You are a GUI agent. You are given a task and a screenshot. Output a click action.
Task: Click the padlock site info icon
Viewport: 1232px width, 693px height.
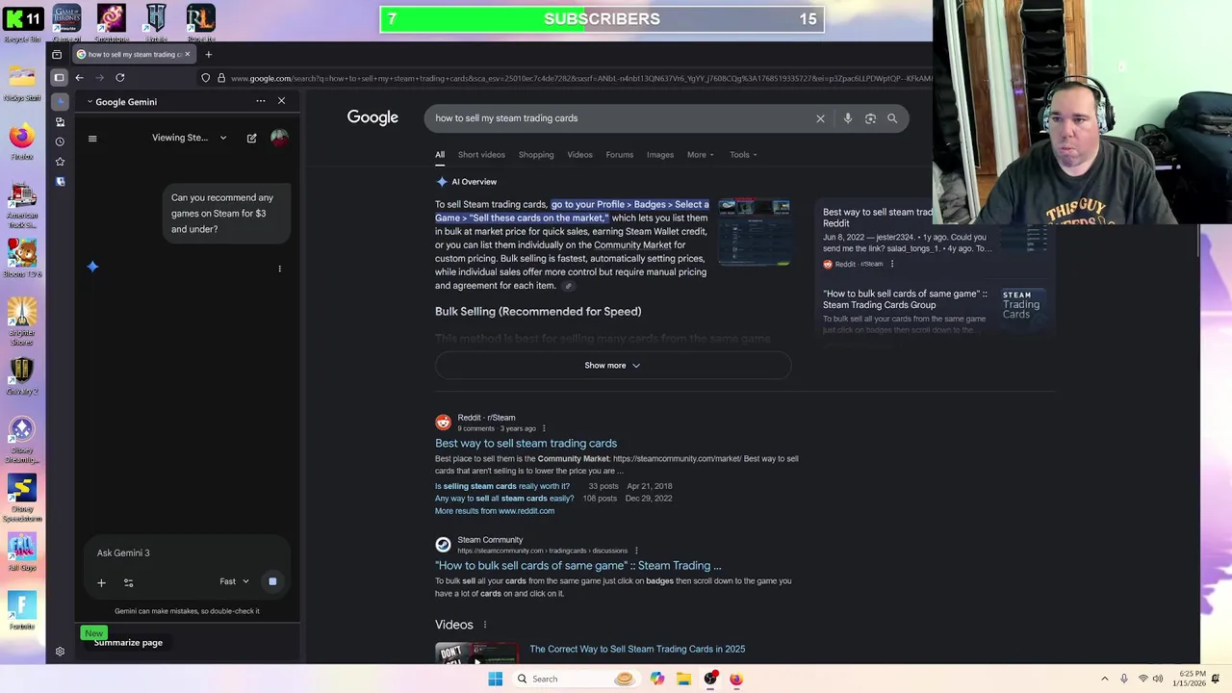(221, 78)
